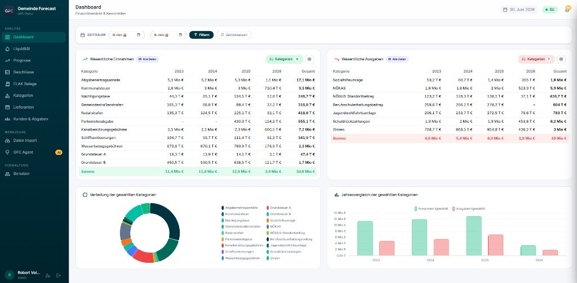The width and height of the screenshot is (577, 283).
Task: Click calendar icon in the start date field
Action: pyautogui.click(x=139, y=35)
